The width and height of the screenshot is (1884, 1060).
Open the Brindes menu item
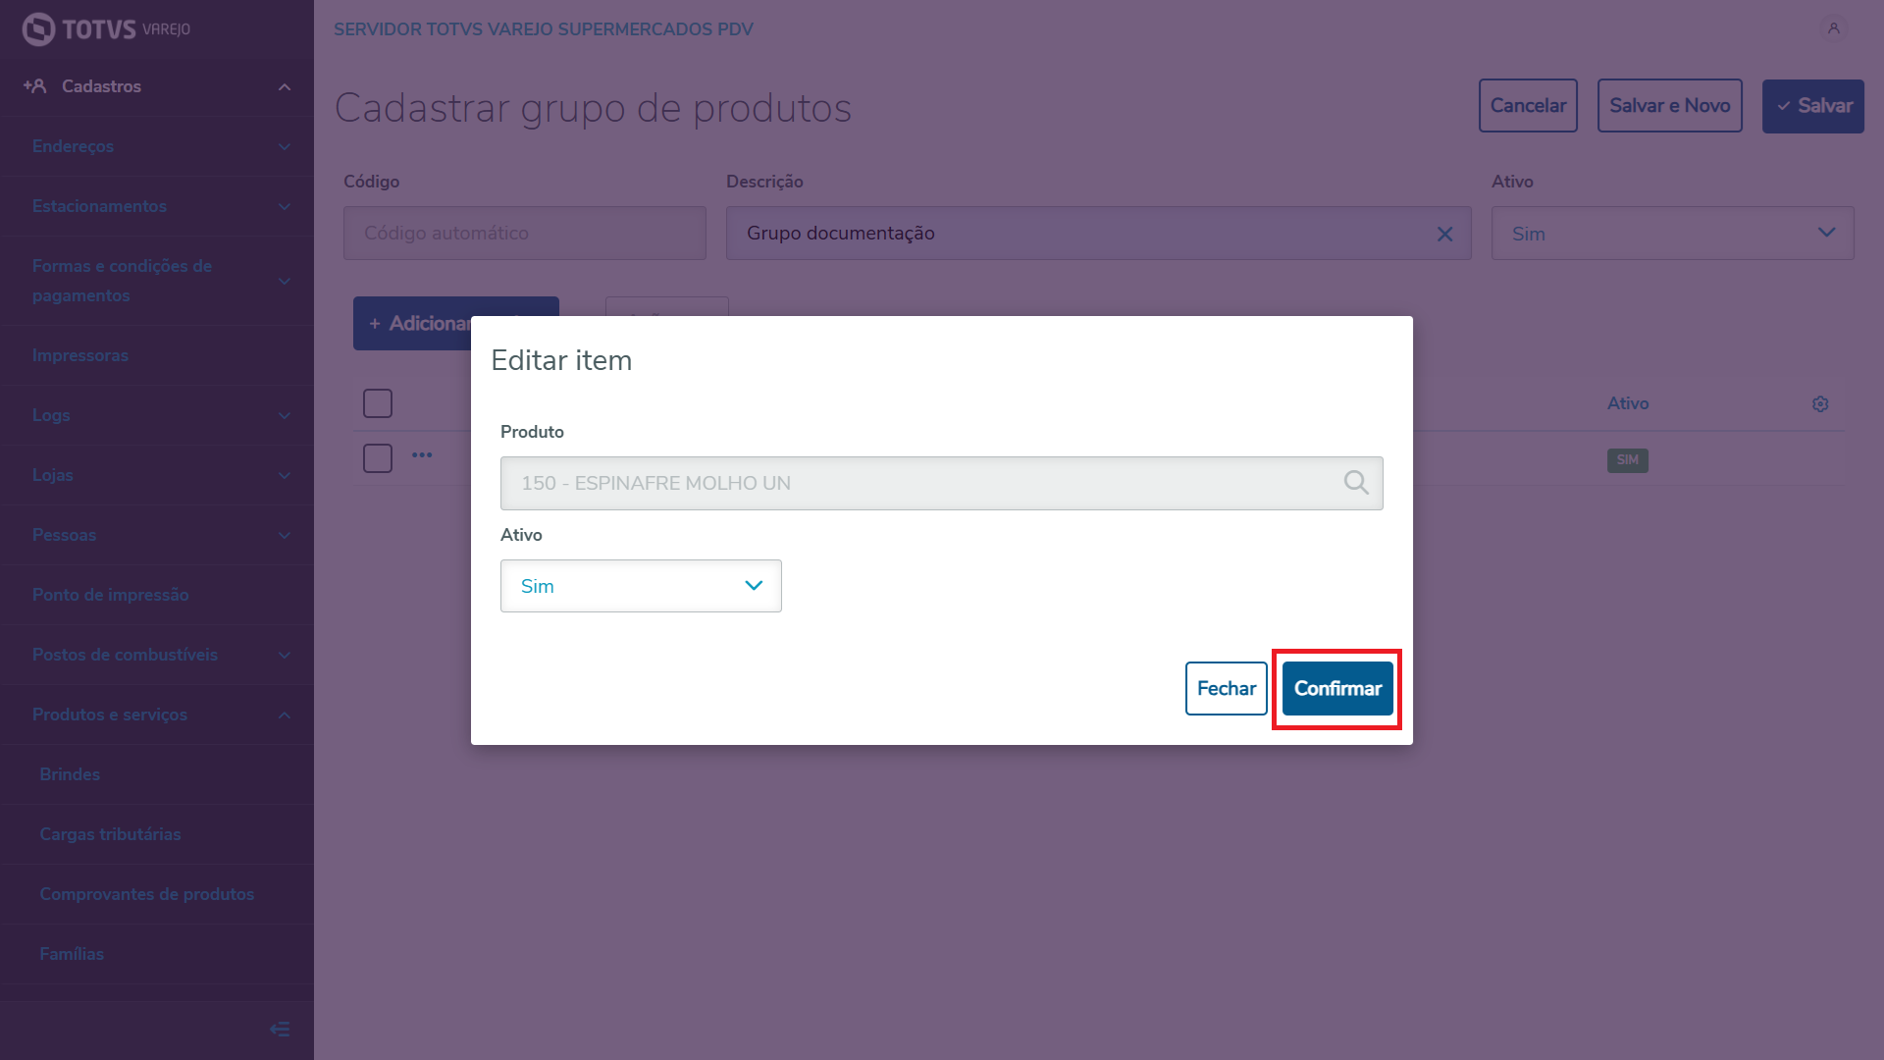point(70,774)
